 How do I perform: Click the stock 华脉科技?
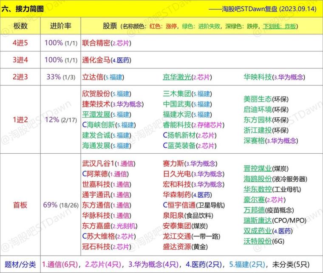pos(96,216)
